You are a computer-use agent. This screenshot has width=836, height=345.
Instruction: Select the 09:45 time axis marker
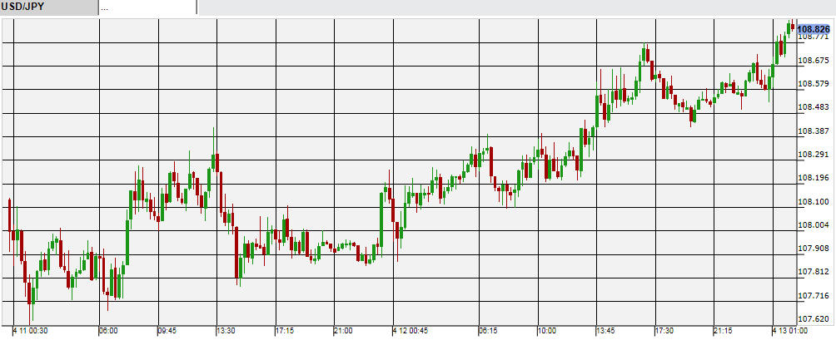[167, 331]
